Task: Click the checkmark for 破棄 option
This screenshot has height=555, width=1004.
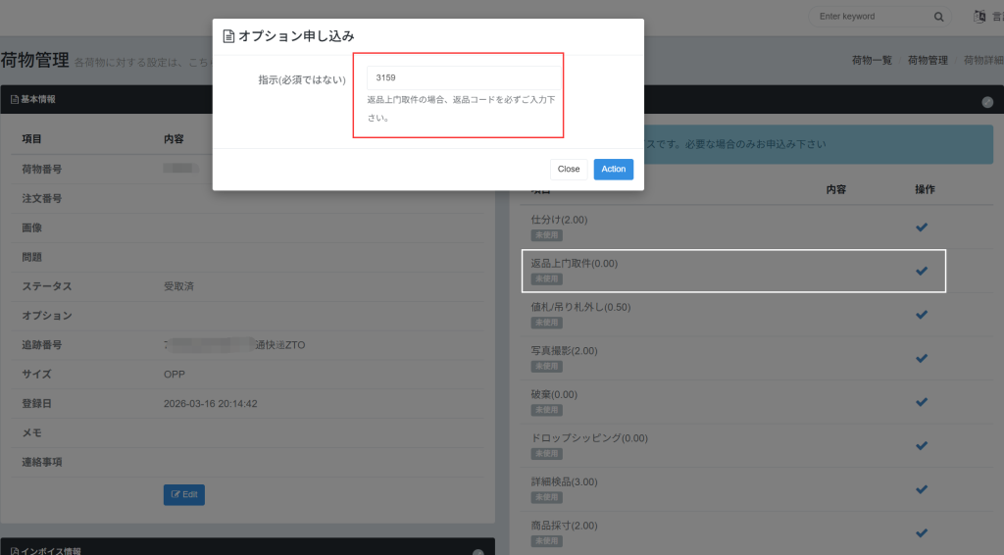Action: (x=921, y=402)
